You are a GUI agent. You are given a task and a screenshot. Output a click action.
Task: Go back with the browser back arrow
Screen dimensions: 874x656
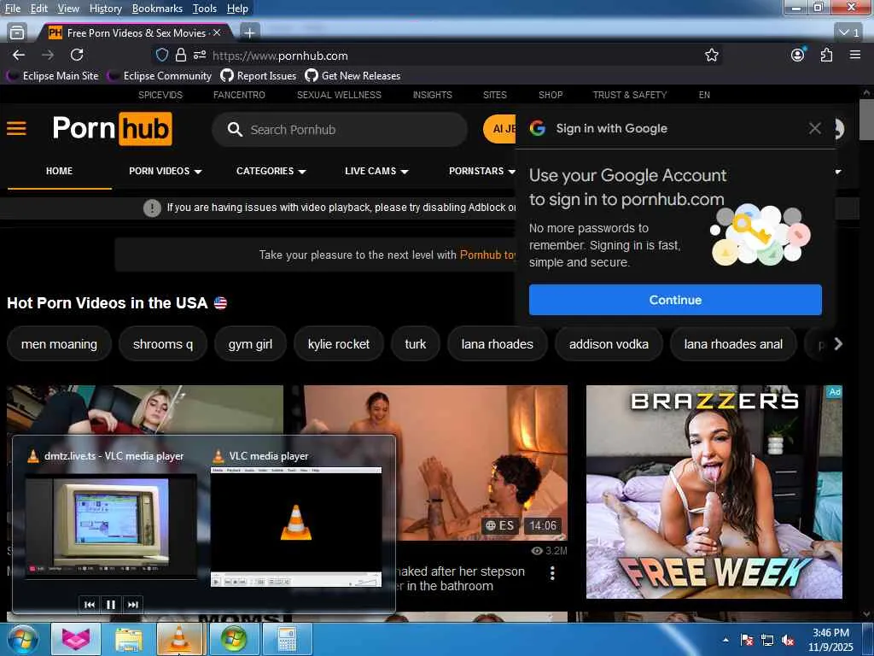tap(19, 55)
